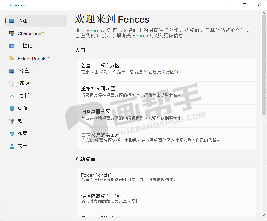
Task: Click the Folder Portals™ folder icon
Action: 12,59
